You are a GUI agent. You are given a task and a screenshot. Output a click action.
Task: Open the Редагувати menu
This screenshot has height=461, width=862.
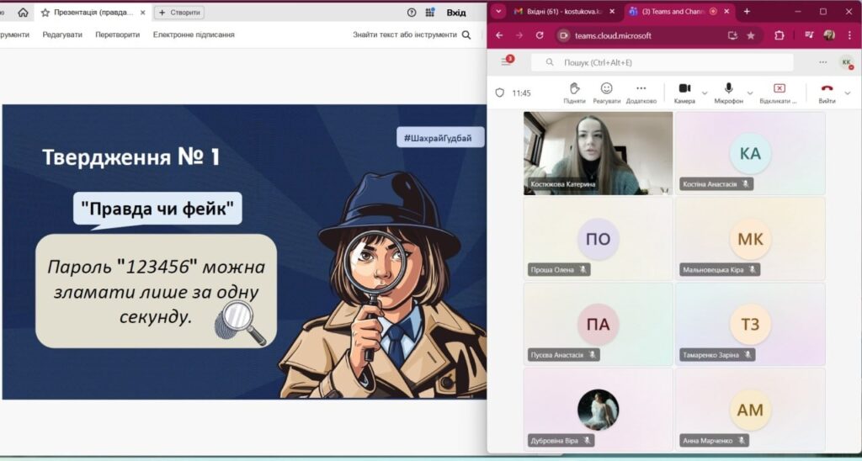61,34
